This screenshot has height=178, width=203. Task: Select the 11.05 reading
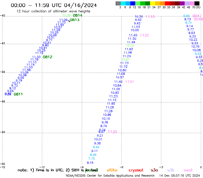(116, 89)
